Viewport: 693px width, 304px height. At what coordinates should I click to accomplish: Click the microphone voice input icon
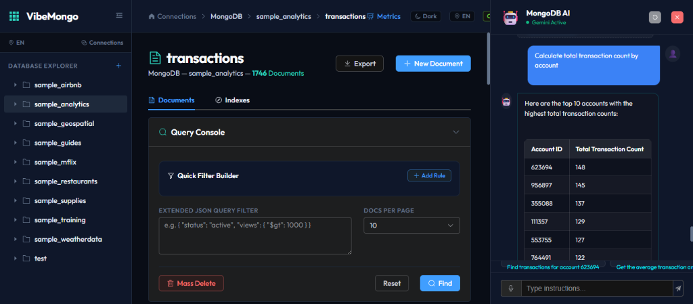tap(511, 288)
